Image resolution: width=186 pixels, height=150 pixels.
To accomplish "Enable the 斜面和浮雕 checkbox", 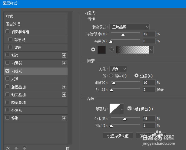I will click(x=8, y=31).
